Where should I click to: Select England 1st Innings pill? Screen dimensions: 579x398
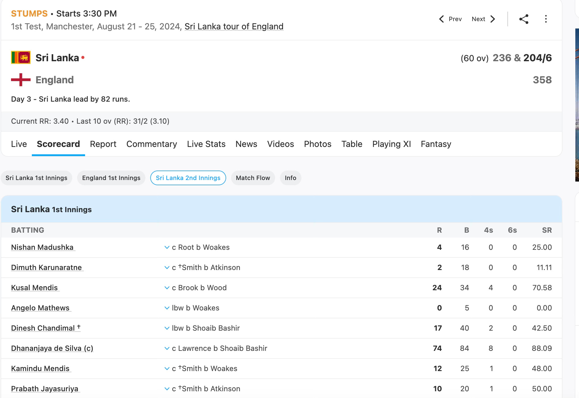(x=111, y=178)
